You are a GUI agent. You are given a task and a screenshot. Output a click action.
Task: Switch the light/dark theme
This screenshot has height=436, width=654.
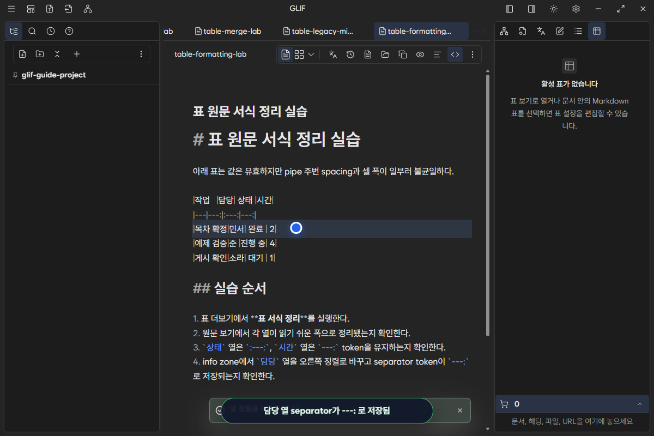coord(554,9)
